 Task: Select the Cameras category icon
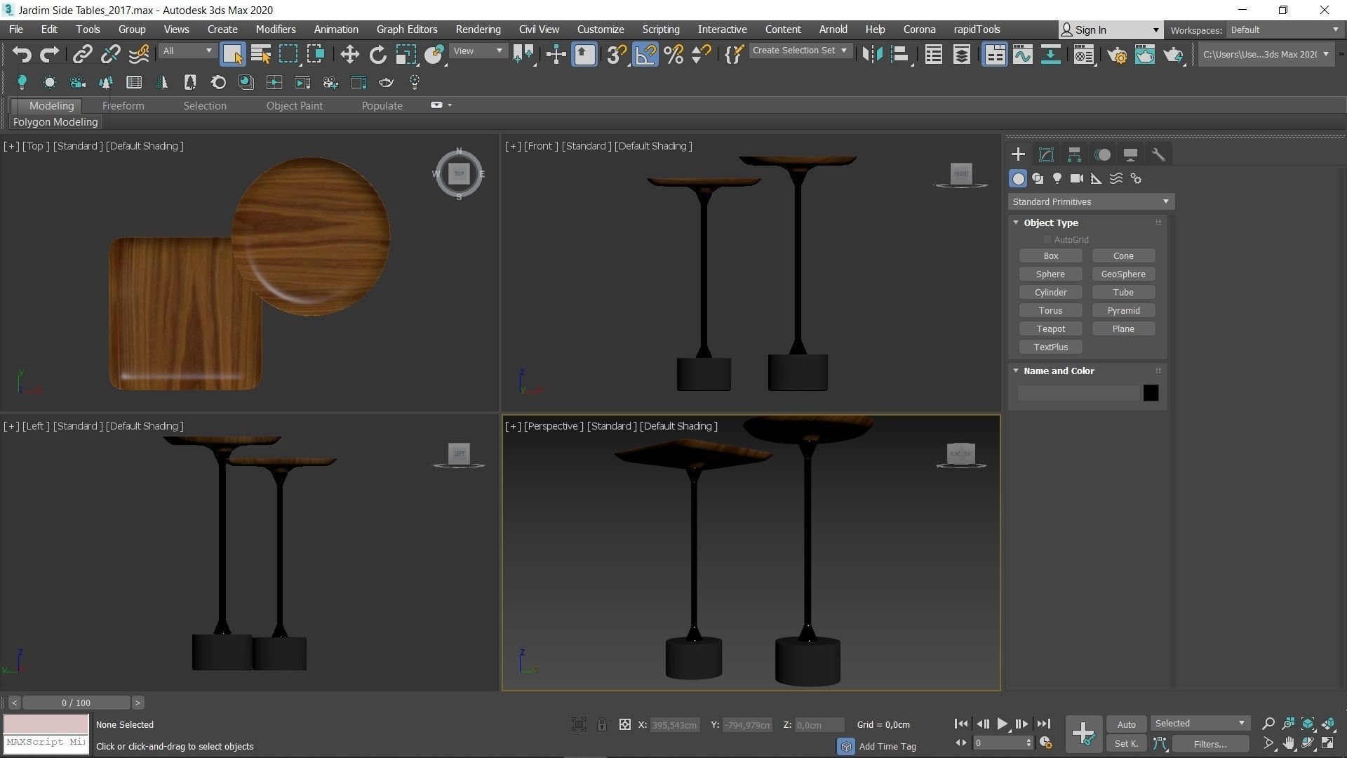(x=1077, y=178)
